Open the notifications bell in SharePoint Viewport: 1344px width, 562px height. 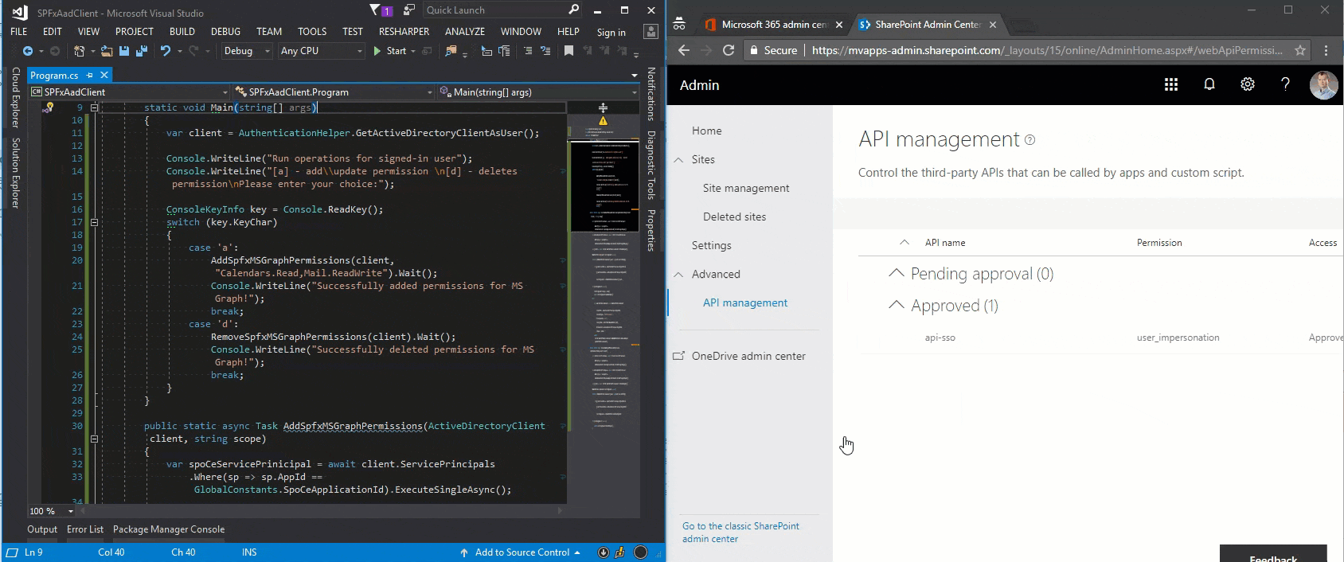(x=1209, y=85)
